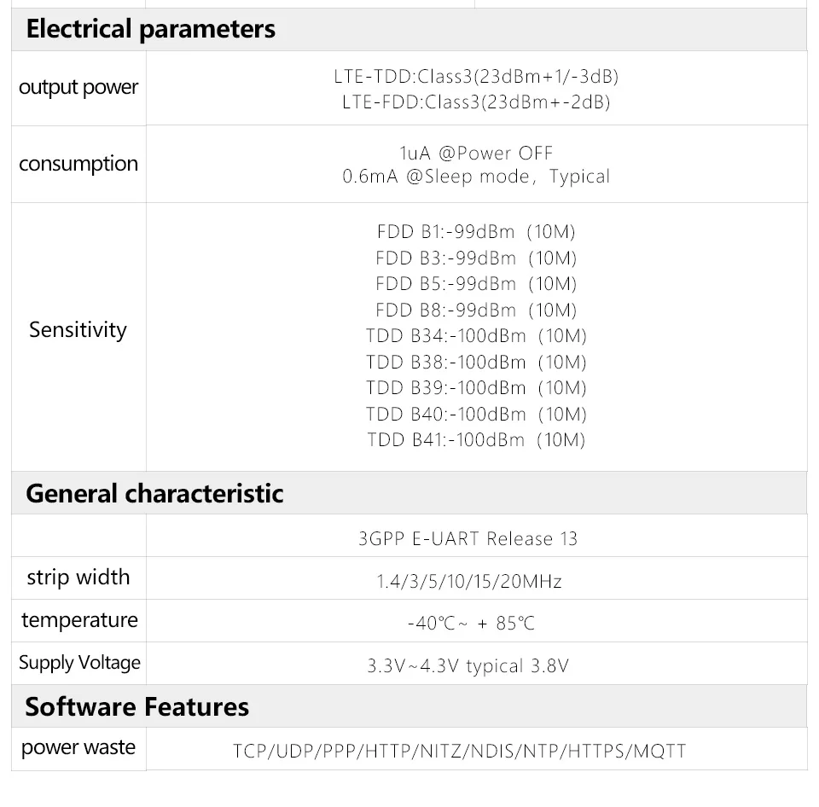Click the temperature range value cell
This screenshot has height=807, width=819.
click(x=471, y=624)
